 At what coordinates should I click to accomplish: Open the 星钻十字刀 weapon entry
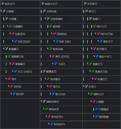[105, 56]
